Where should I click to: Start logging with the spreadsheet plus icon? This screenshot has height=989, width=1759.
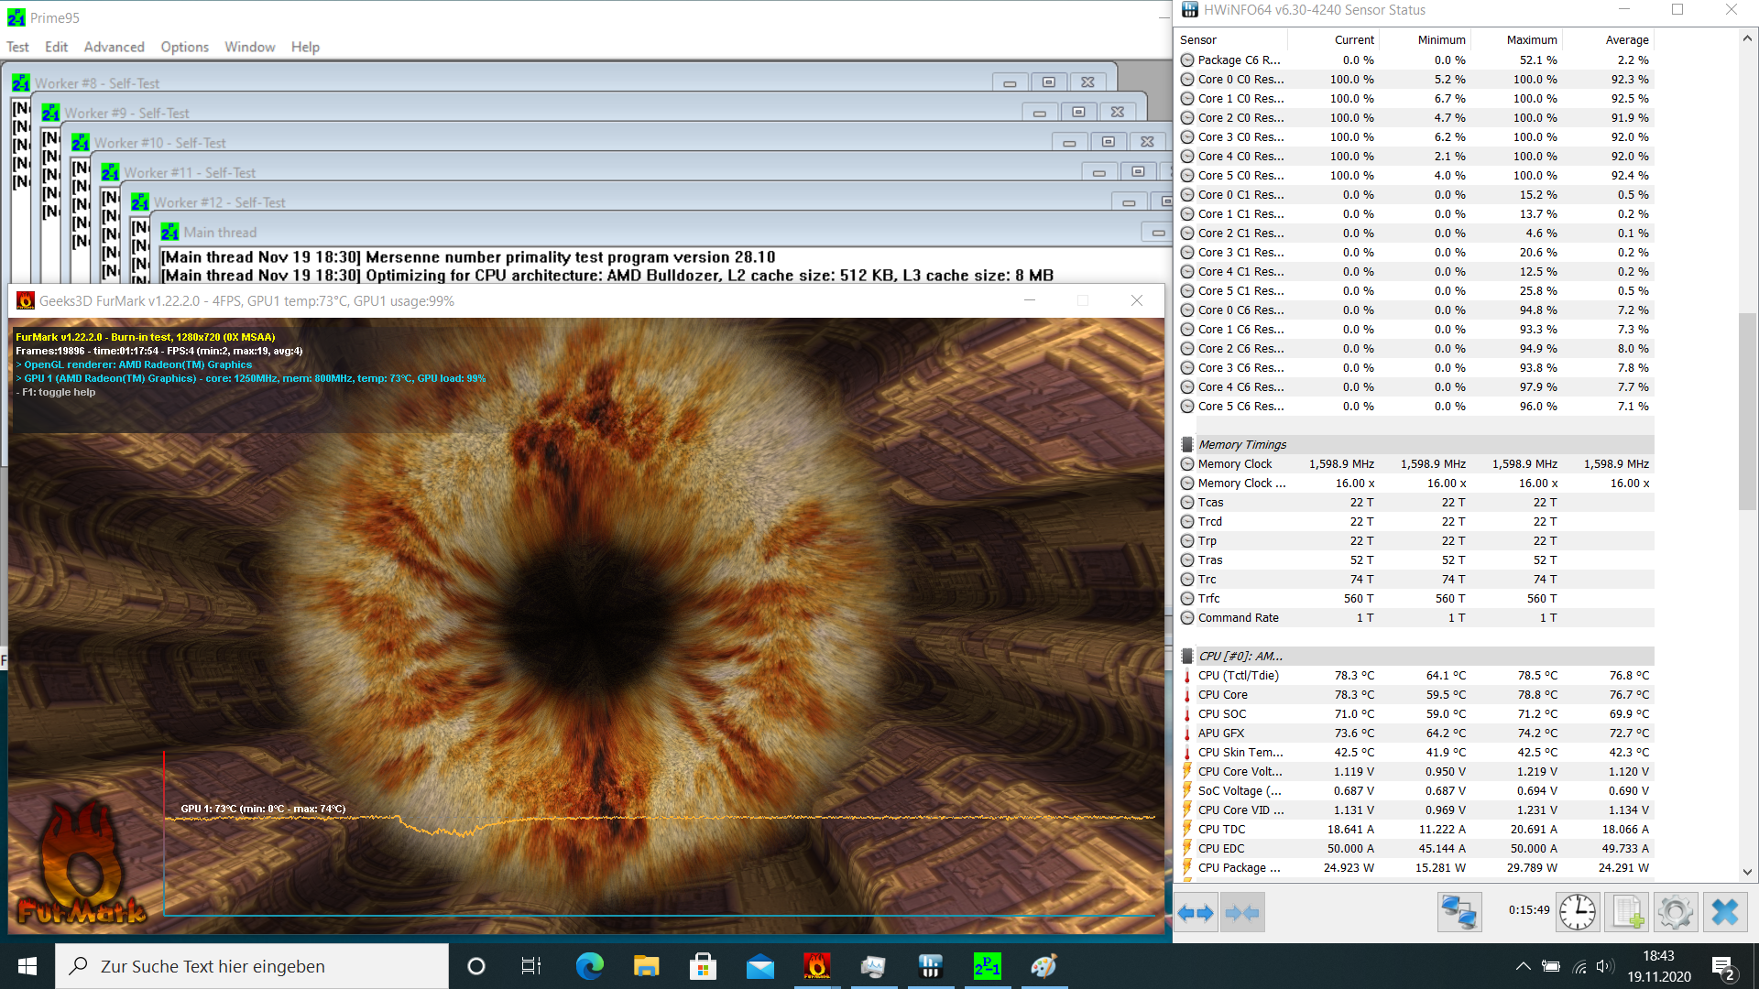tap(1627, 913)
